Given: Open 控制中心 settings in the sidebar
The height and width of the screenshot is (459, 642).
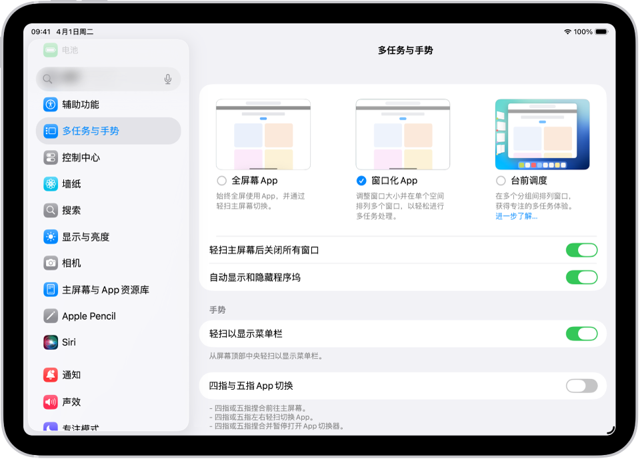Looking at the screenshot, I should tap(52, 158).
